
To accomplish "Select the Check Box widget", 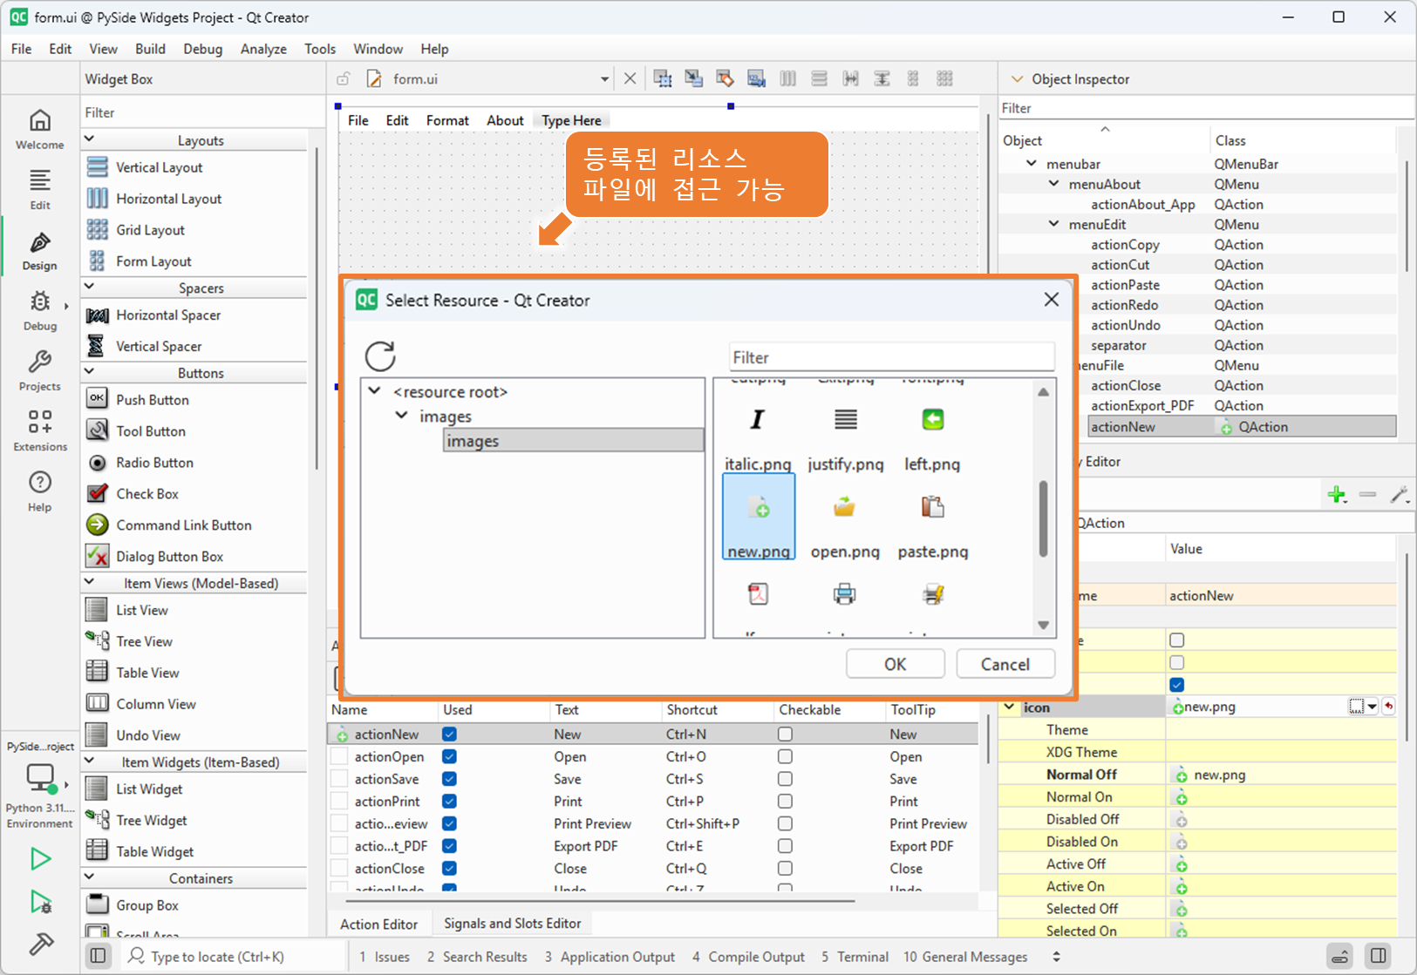I will [147, 494].
